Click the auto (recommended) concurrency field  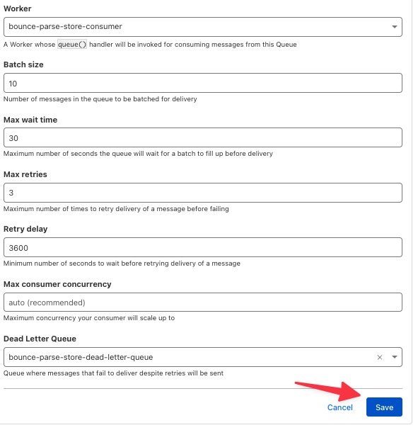pos(202,302)
